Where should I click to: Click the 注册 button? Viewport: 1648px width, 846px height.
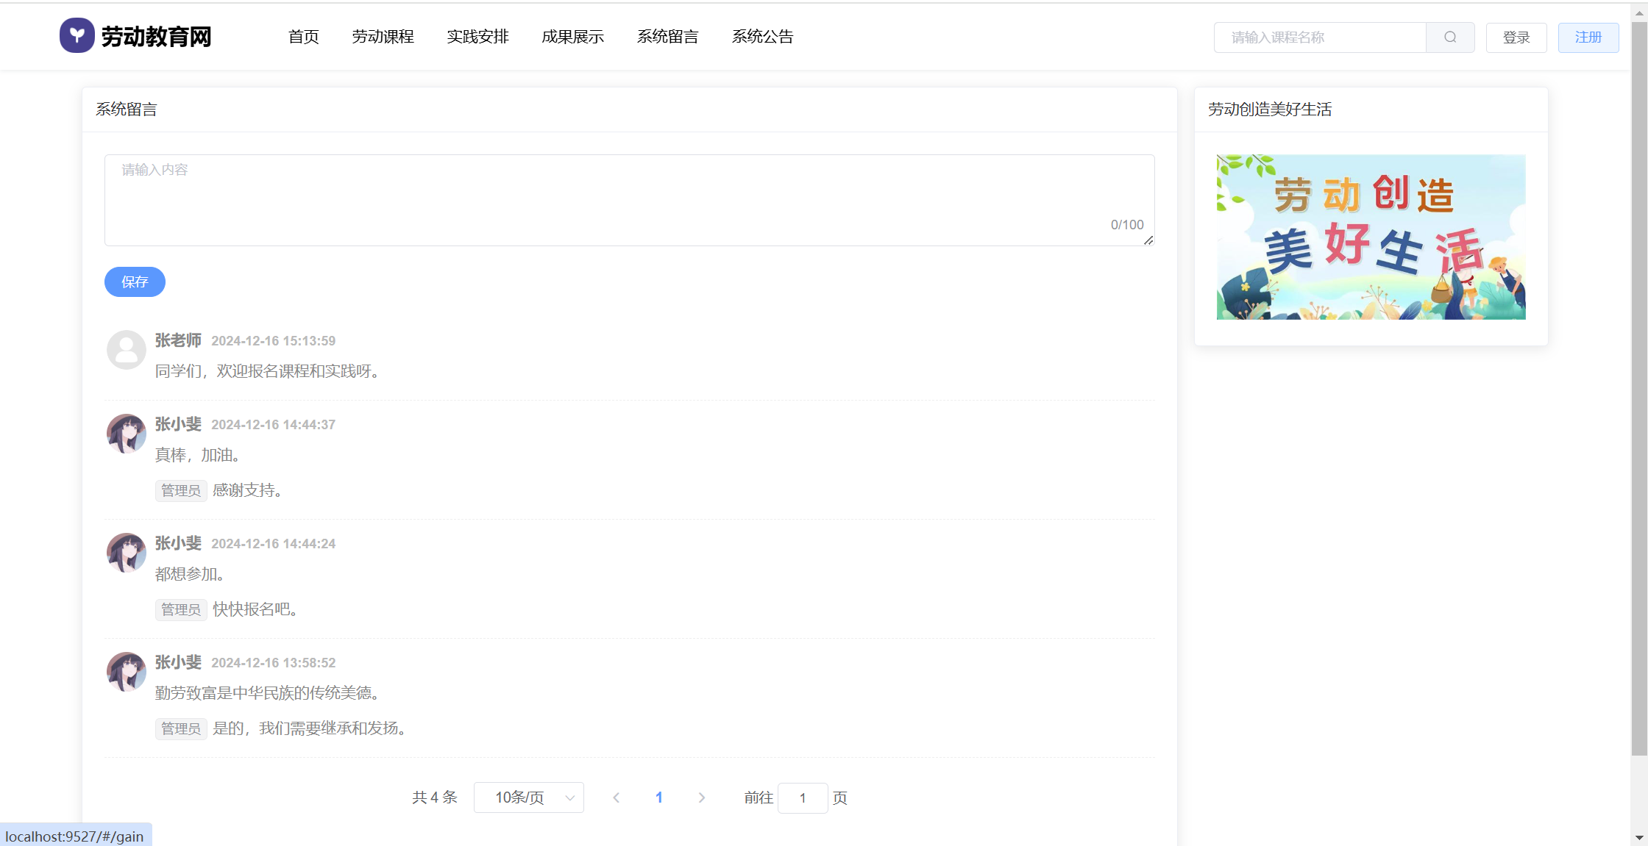coord(1588,37)
